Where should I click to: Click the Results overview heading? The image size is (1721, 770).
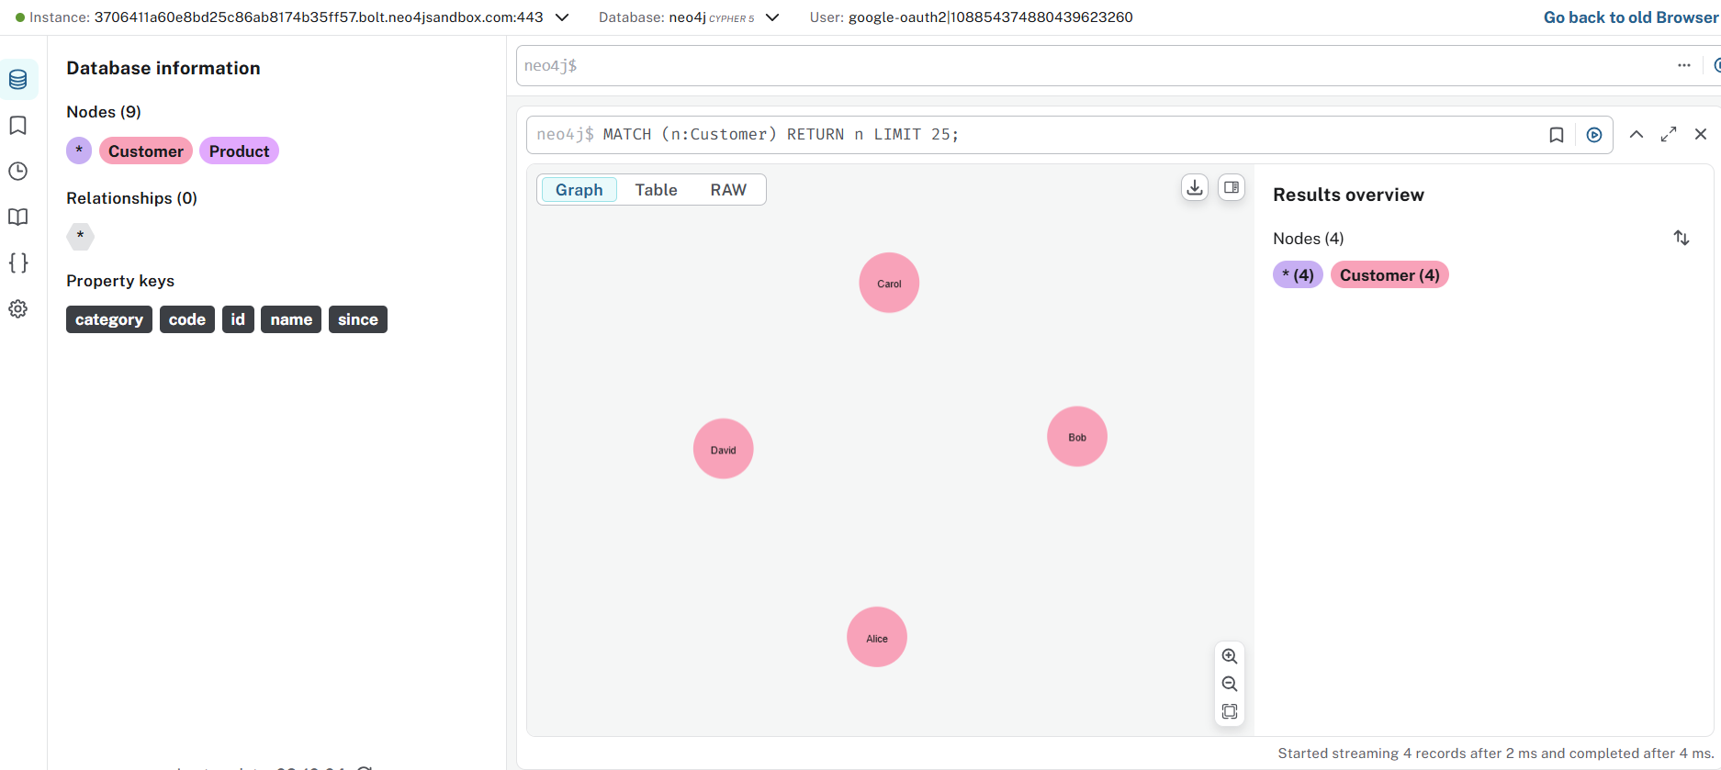[1348, 195]
